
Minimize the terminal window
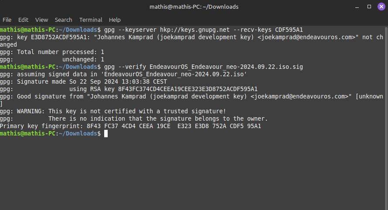coord(357,7)
